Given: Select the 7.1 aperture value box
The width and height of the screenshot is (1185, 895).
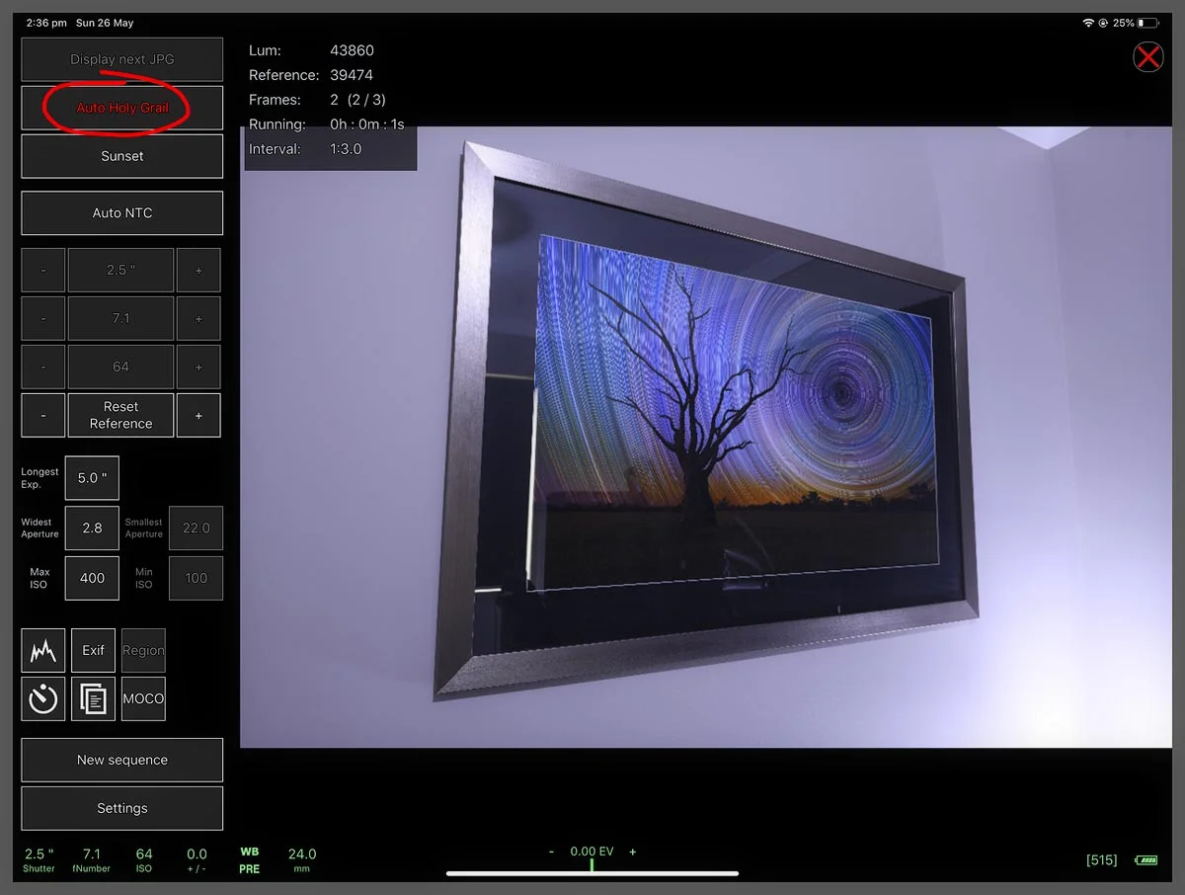Looking at the screenshot, I should point(120,318).
